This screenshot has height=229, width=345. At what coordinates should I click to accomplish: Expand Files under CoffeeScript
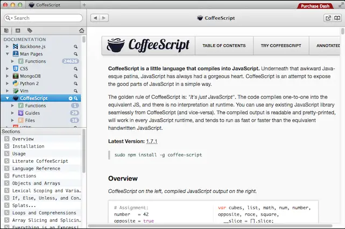click(x=12, y=121)
